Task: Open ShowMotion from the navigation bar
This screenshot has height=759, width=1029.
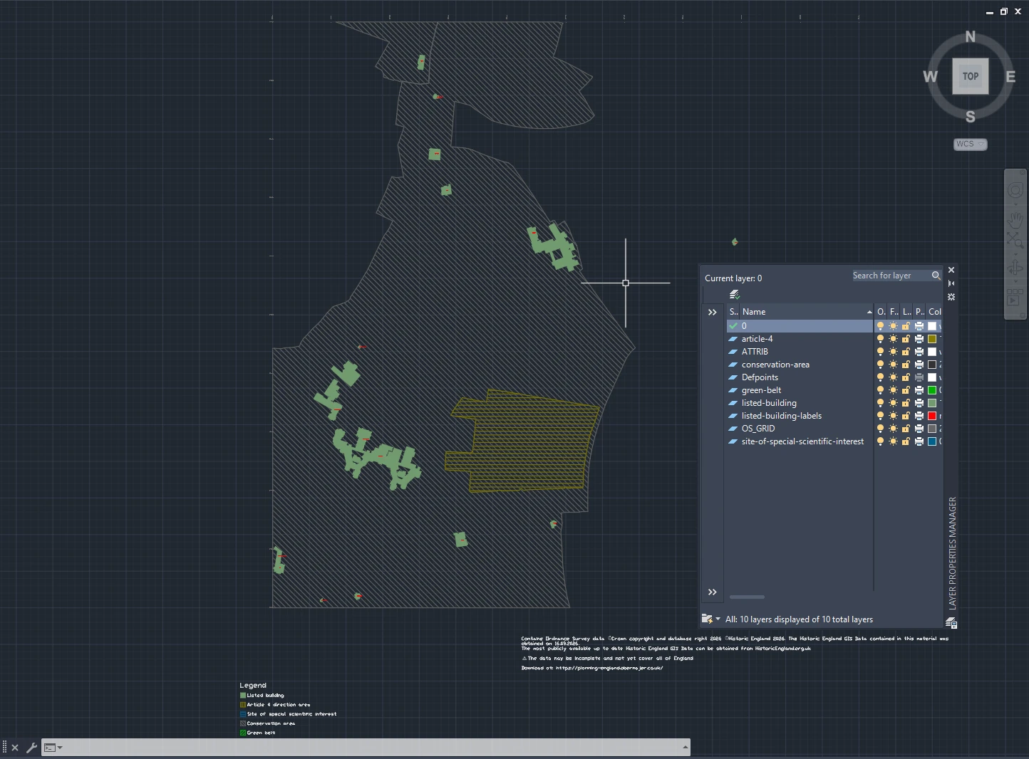Action: [x=1015, y=297]
